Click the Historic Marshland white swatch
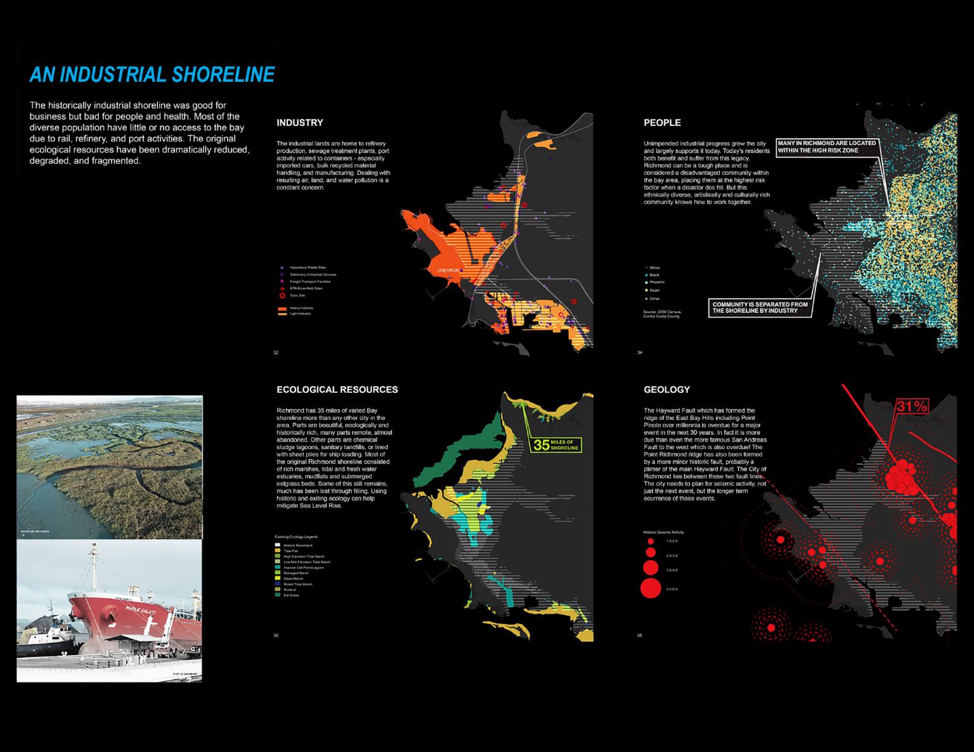Image resolution: width=974 pixels, height=752 pixels. coord(277,545)
